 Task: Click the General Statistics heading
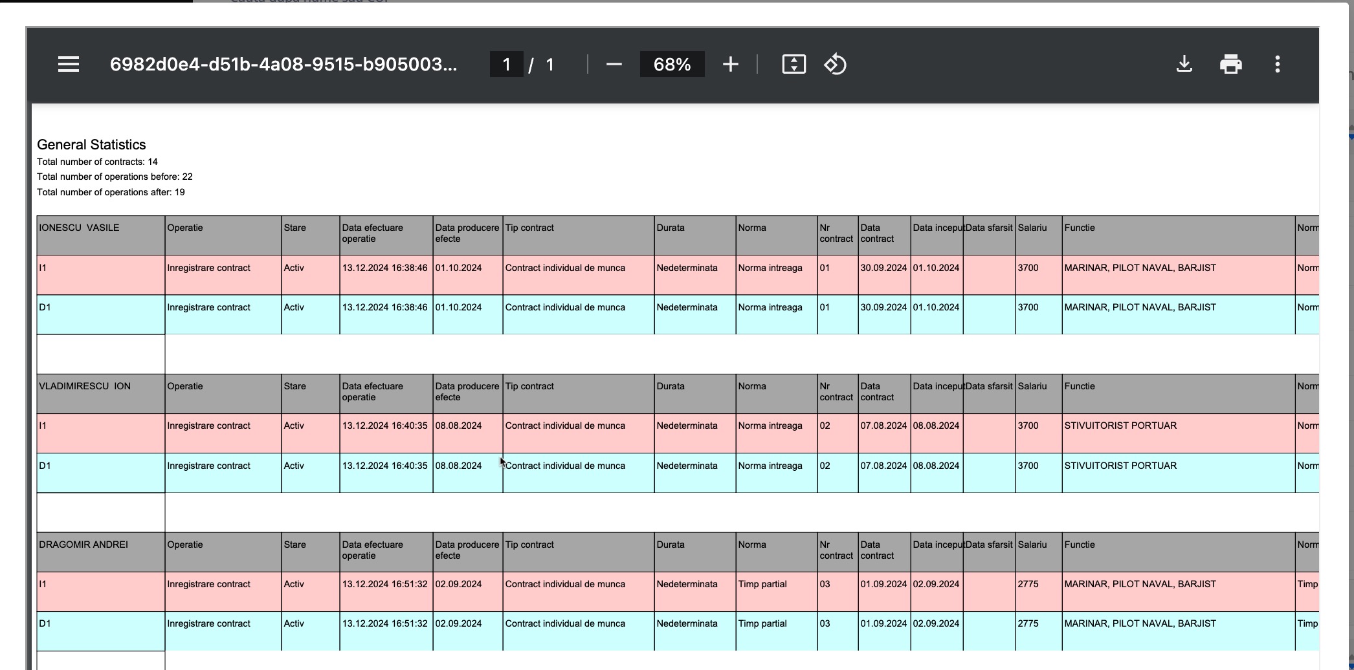[91, 144]
